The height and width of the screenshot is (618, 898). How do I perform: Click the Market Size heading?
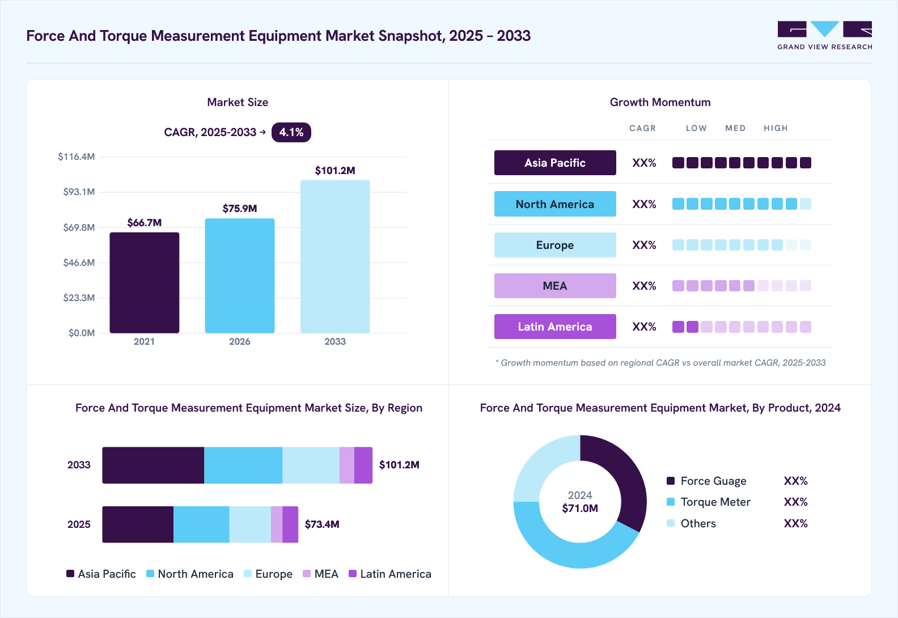pos(238,102)
